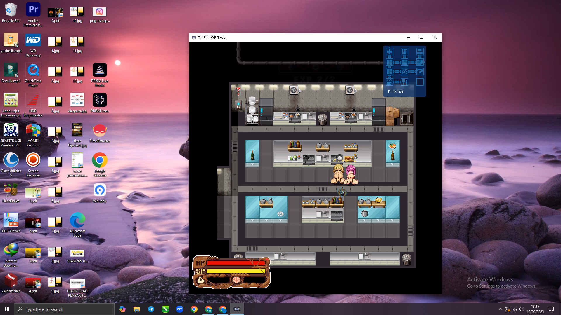This screenshot has height=315, width=561.
Task: Open Telegram from the taskbar
Action: click(151, 309)
